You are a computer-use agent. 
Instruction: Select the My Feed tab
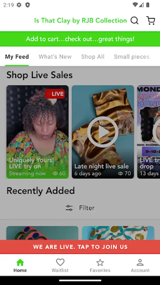coord(17,57)
